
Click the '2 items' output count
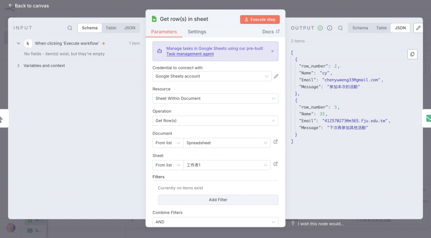(x=298, y=41)
